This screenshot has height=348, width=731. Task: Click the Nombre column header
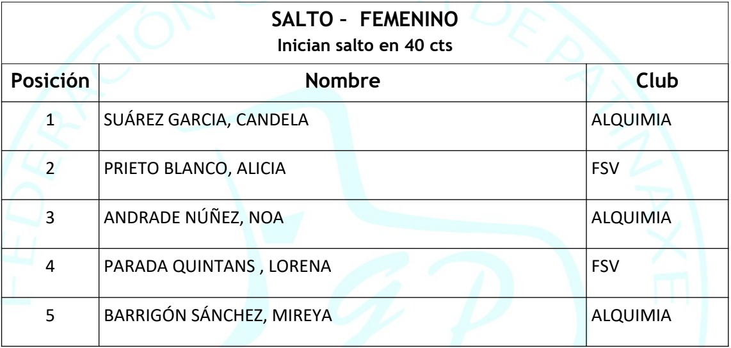point(342,81)
